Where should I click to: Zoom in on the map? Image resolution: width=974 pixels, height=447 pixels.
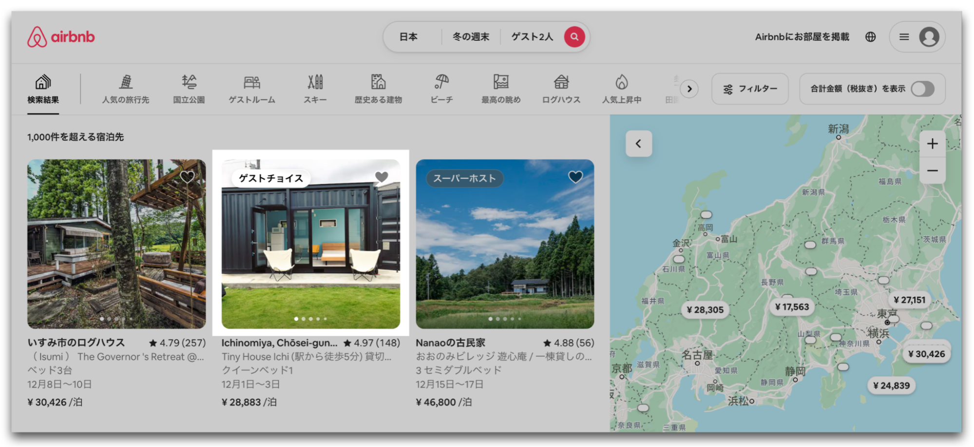pyautogui.click(x=932, y=144)
